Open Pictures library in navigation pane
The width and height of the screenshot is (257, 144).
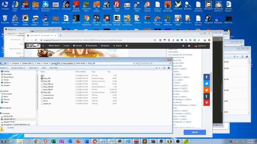6,99
